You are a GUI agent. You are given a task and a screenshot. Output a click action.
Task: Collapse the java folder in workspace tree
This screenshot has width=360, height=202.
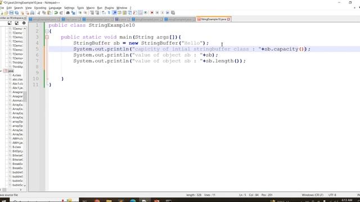tap(1, 71)
